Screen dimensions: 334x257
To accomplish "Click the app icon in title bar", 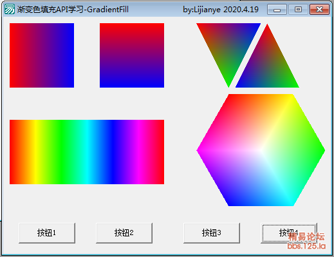I will (x=10, y=9).
